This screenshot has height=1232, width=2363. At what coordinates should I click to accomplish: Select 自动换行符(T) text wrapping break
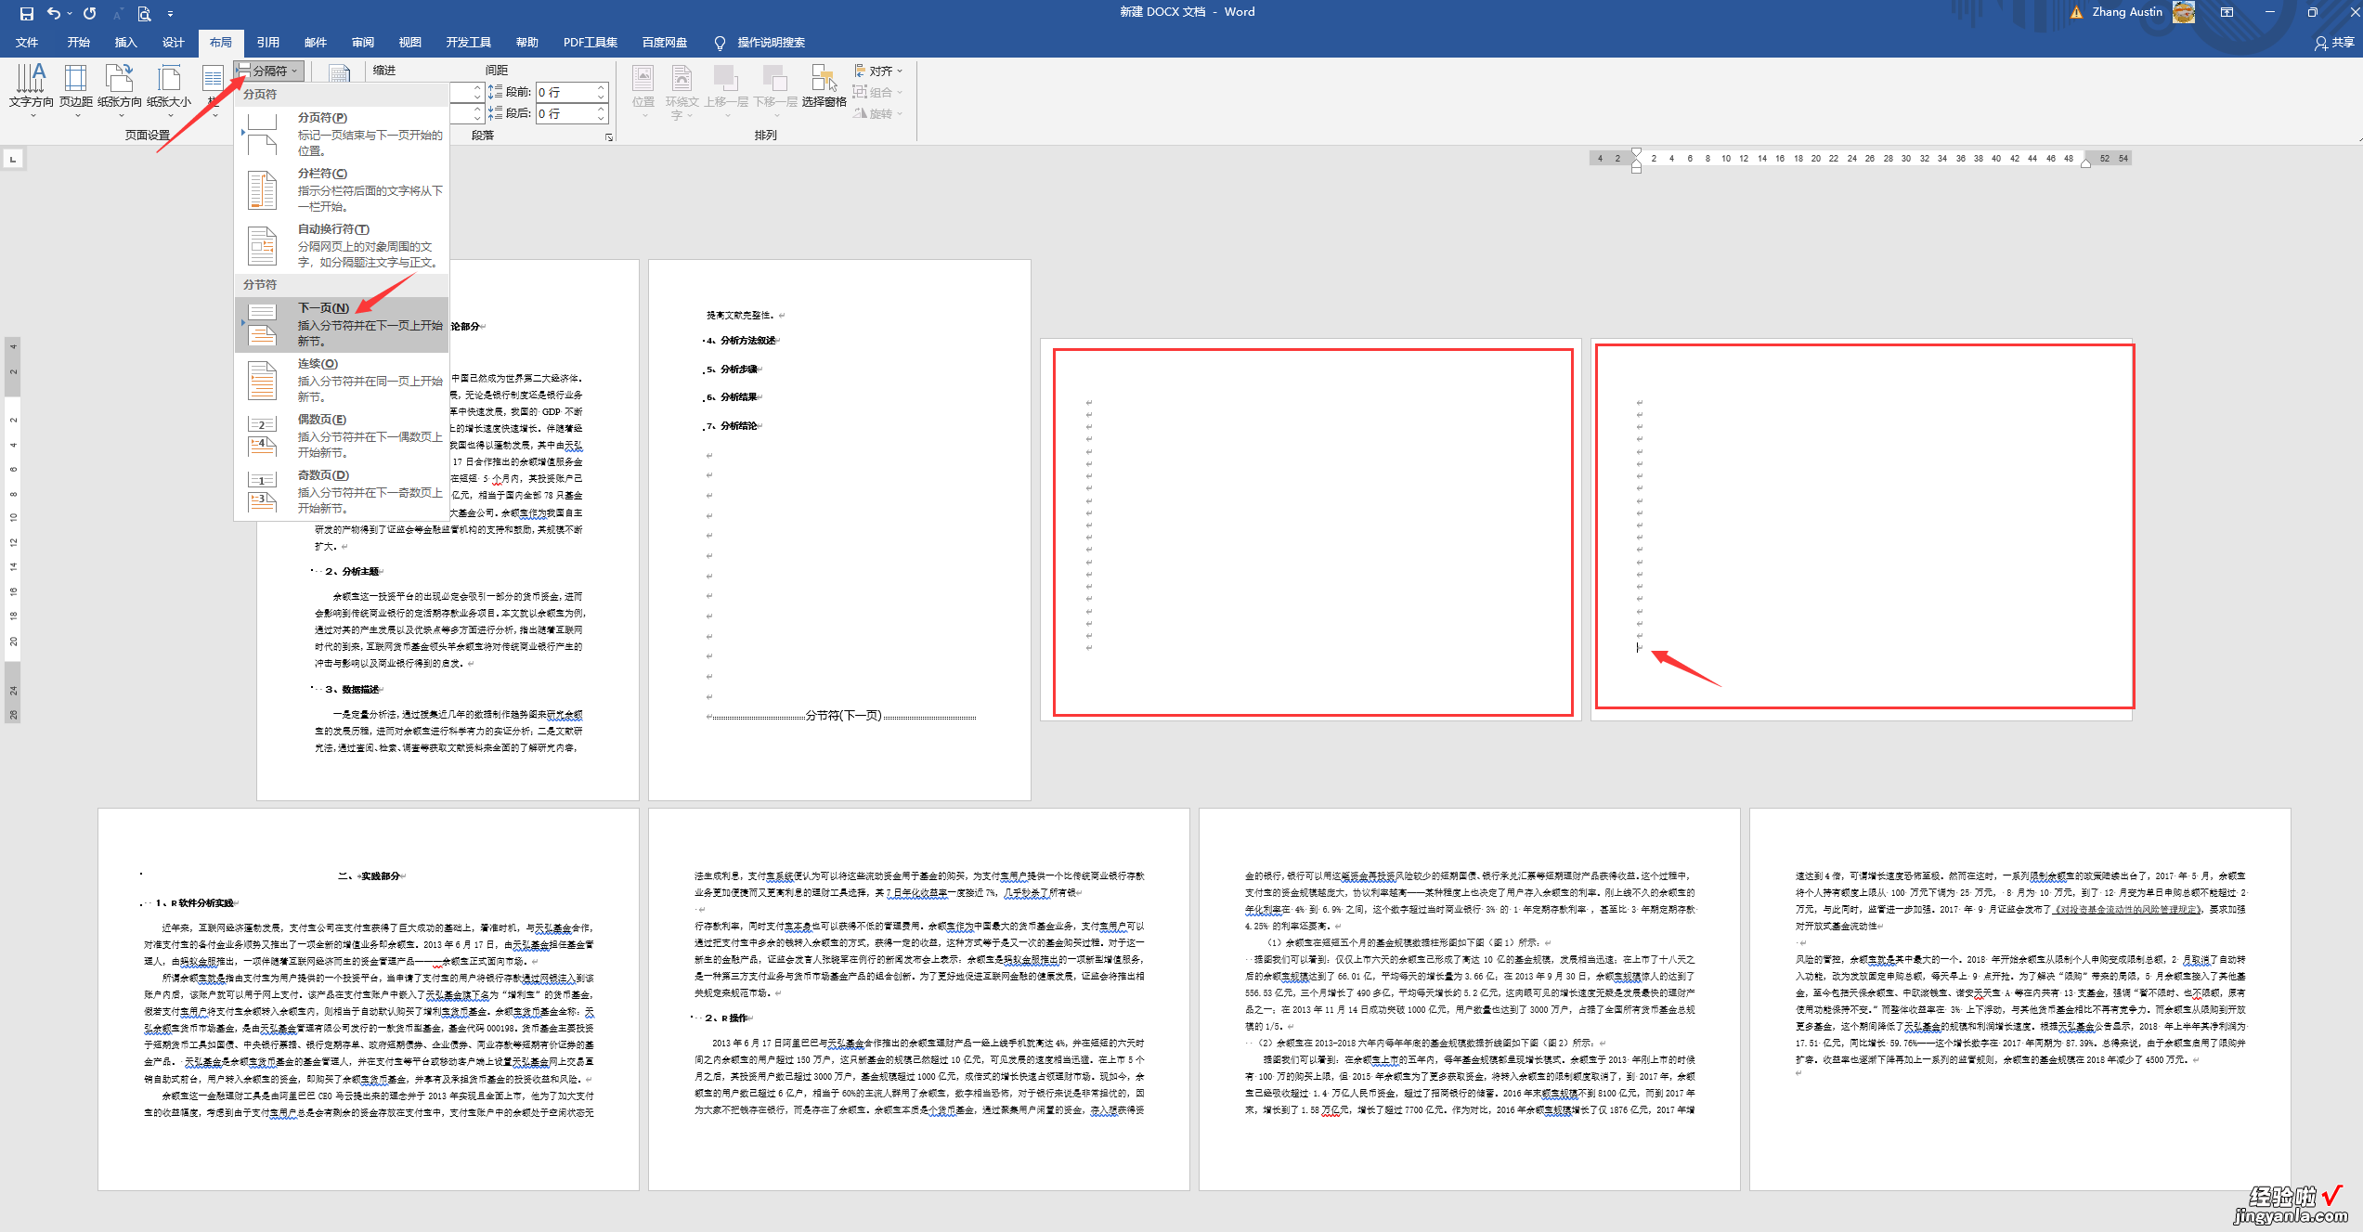pyautogui.click(x=342, y=245)
